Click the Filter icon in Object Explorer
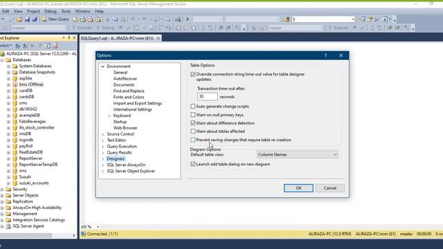443x249 pixels. tap(40, 46)
